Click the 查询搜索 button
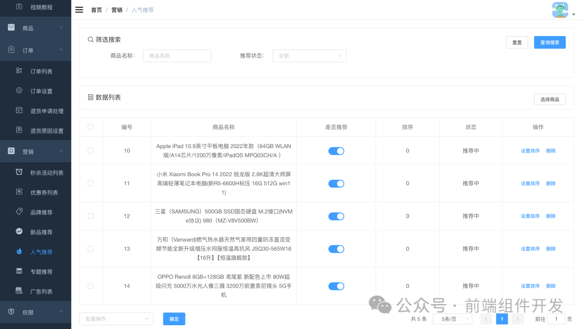The width and height of the screenshot is (582, 329). click(x=549, y=42)
